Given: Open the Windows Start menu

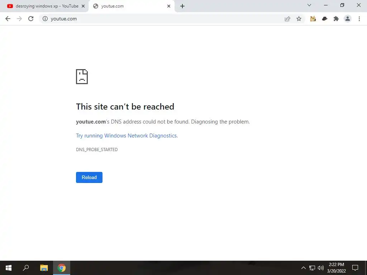Looking at the screenshot, I should 9,268.
